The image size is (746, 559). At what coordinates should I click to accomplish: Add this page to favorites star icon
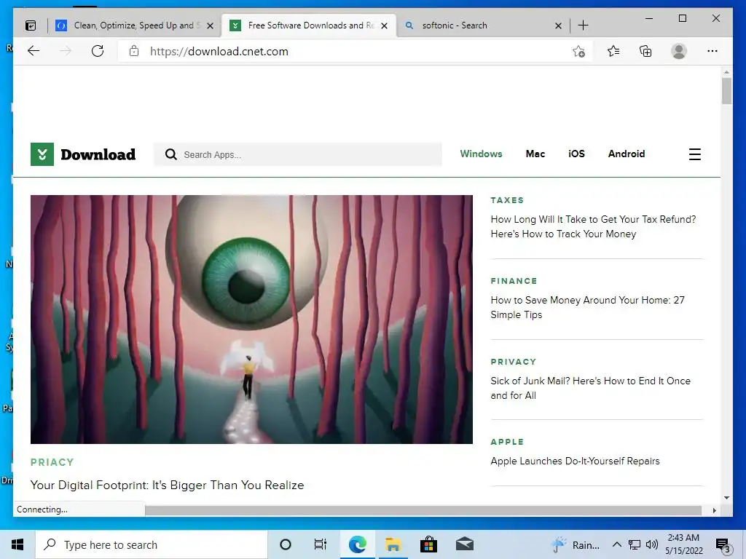pyautogui.click(x=578, y=52)
